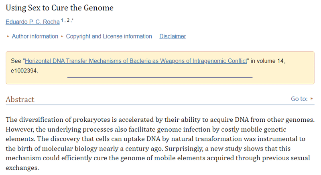Click the abstract paragraph about prokaryote diversification
This screenshot has width=321, height=175.
pos(160,143)
